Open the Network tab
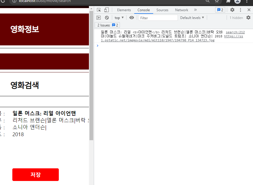 pos(182,10)
